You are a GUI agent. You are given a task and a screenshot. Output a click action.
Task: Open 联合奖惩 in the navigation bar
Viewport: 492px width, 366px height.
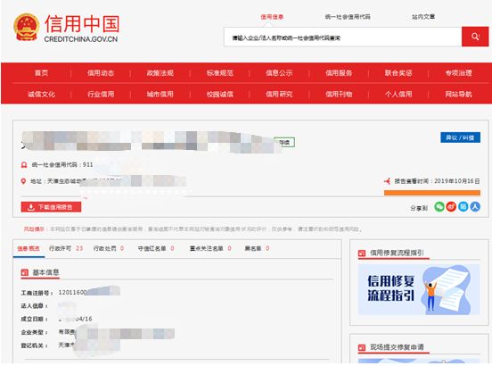398,73
